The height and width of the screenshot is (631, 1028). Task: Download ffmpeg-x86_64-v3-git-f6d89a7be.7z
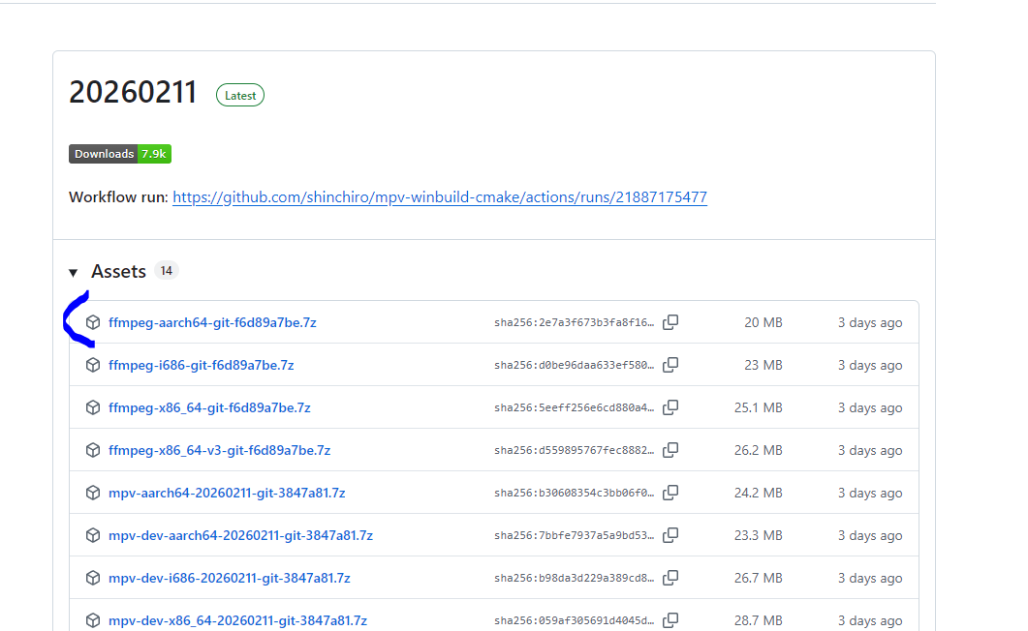pos(220,450)
